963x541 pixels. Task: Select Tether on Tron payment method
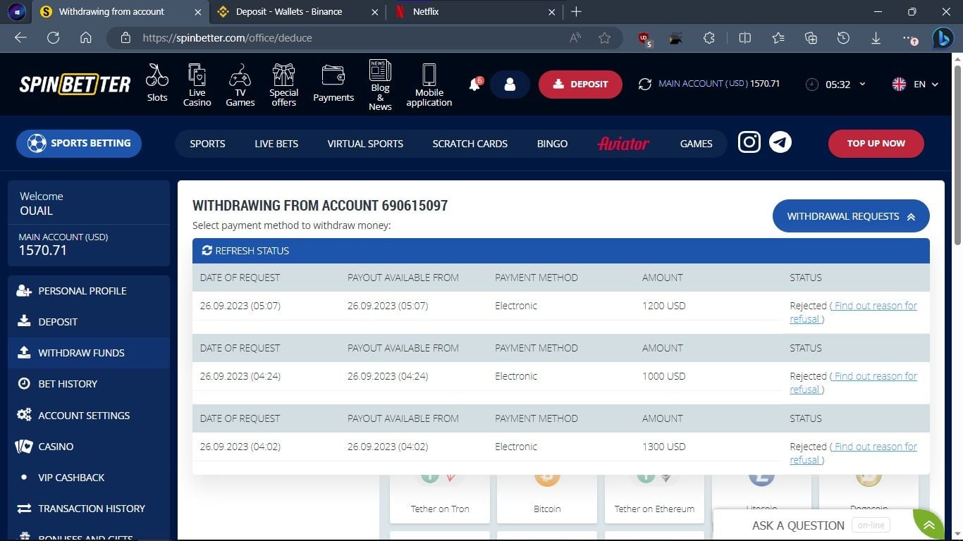(440, 499)
